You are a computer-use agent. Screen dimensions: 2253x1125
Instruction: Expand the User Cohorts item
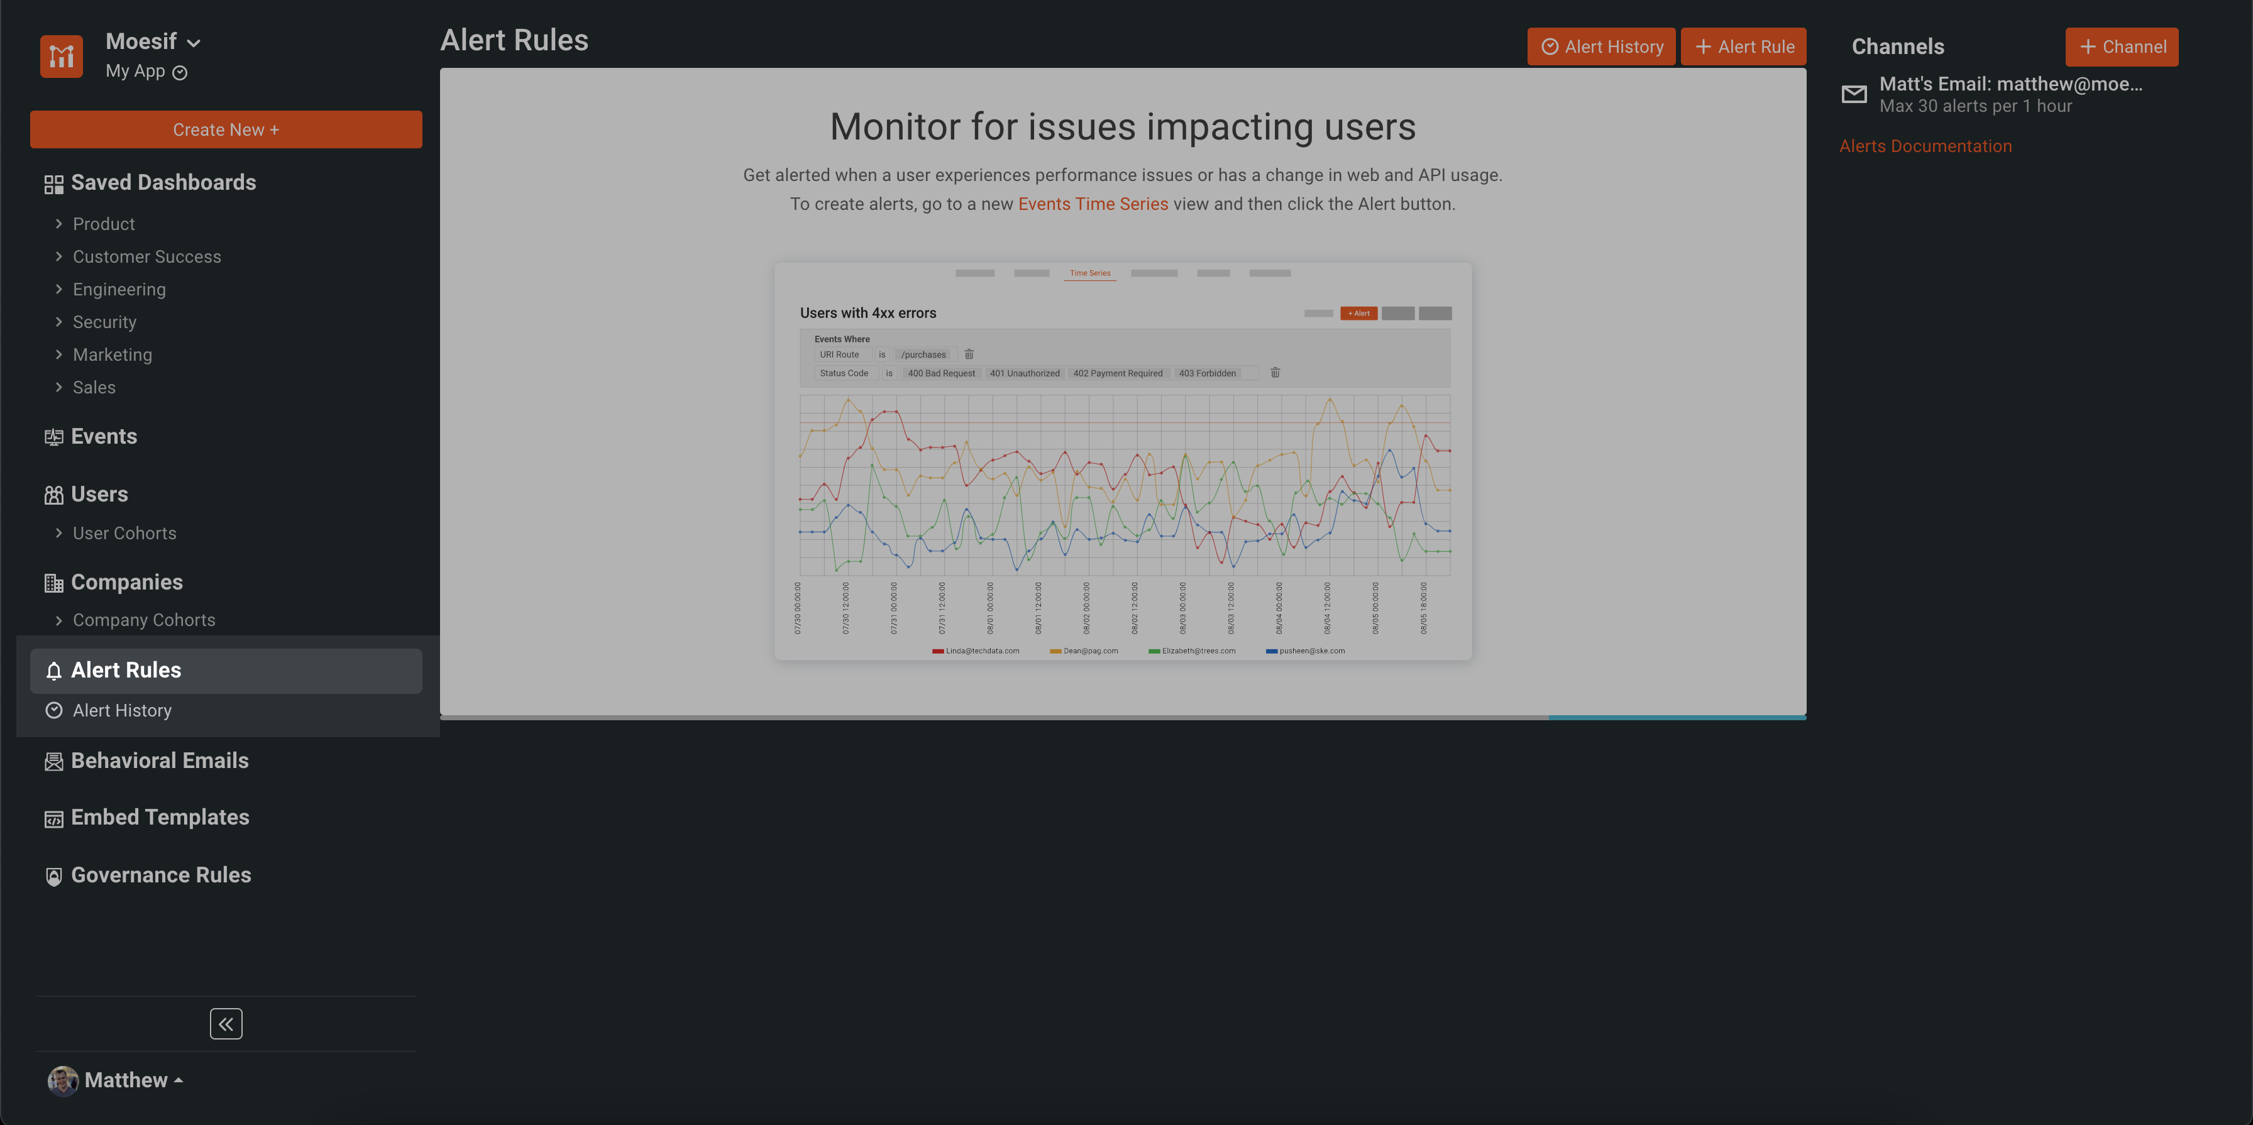click(124, 533)
